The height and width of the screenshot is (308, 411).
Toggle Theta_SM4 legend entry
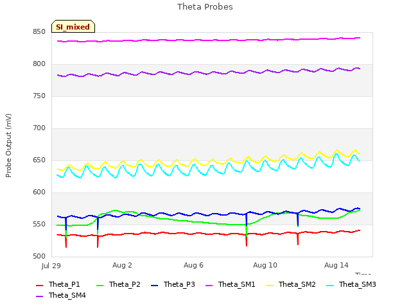[61, 295]
